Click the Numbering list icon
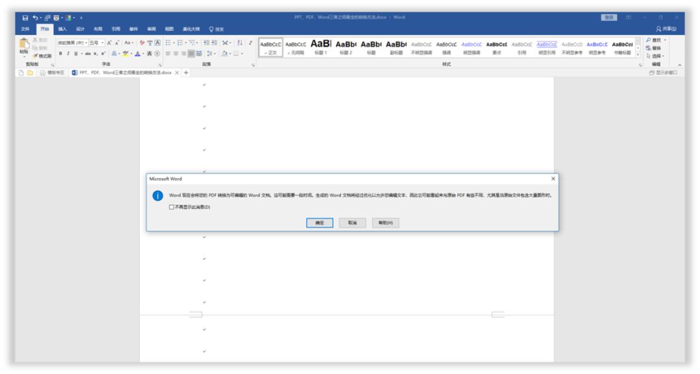The image size is (700, 374). (180, 43)
